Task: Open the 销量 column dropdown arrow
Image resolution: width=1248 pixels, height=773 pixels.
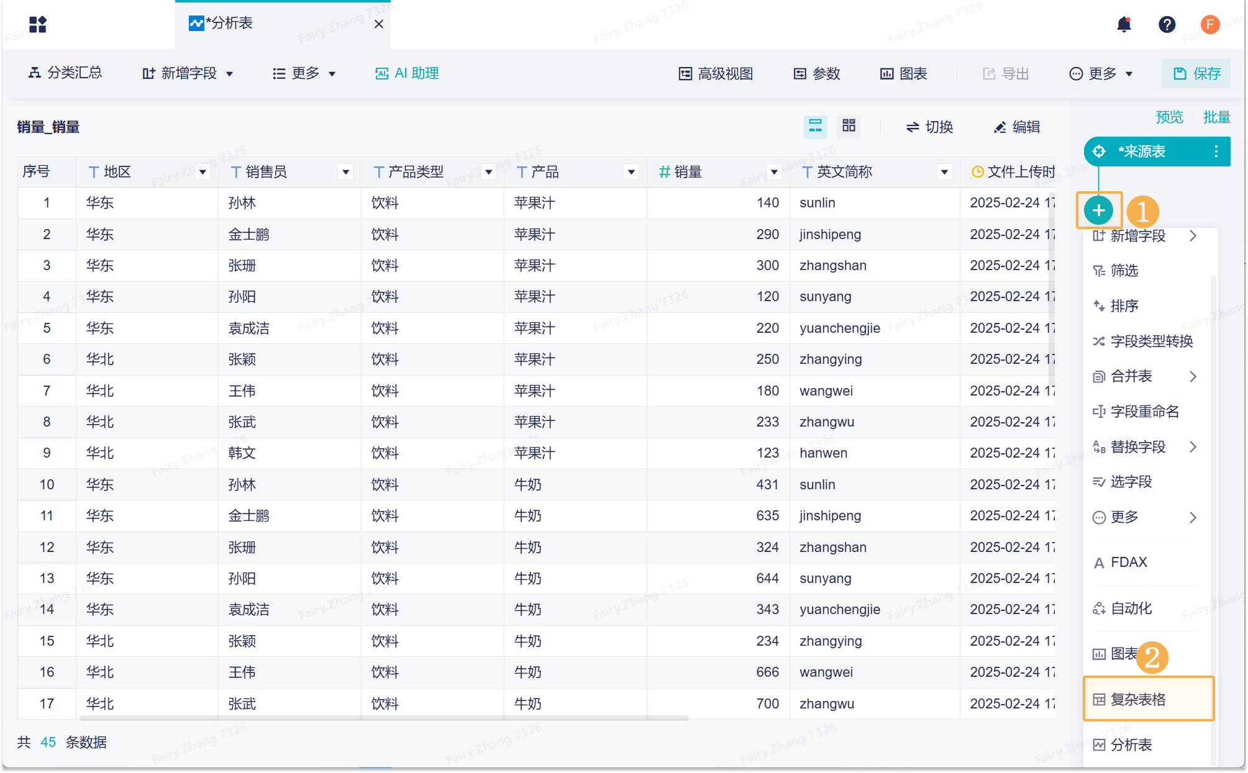Action: pyautogui.click(x=774, y=172)
